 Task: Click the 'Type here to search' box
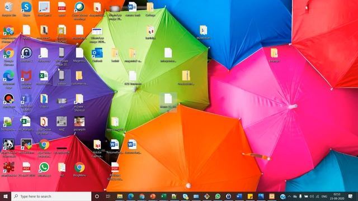pyautogui.click(x=51, y=196)
